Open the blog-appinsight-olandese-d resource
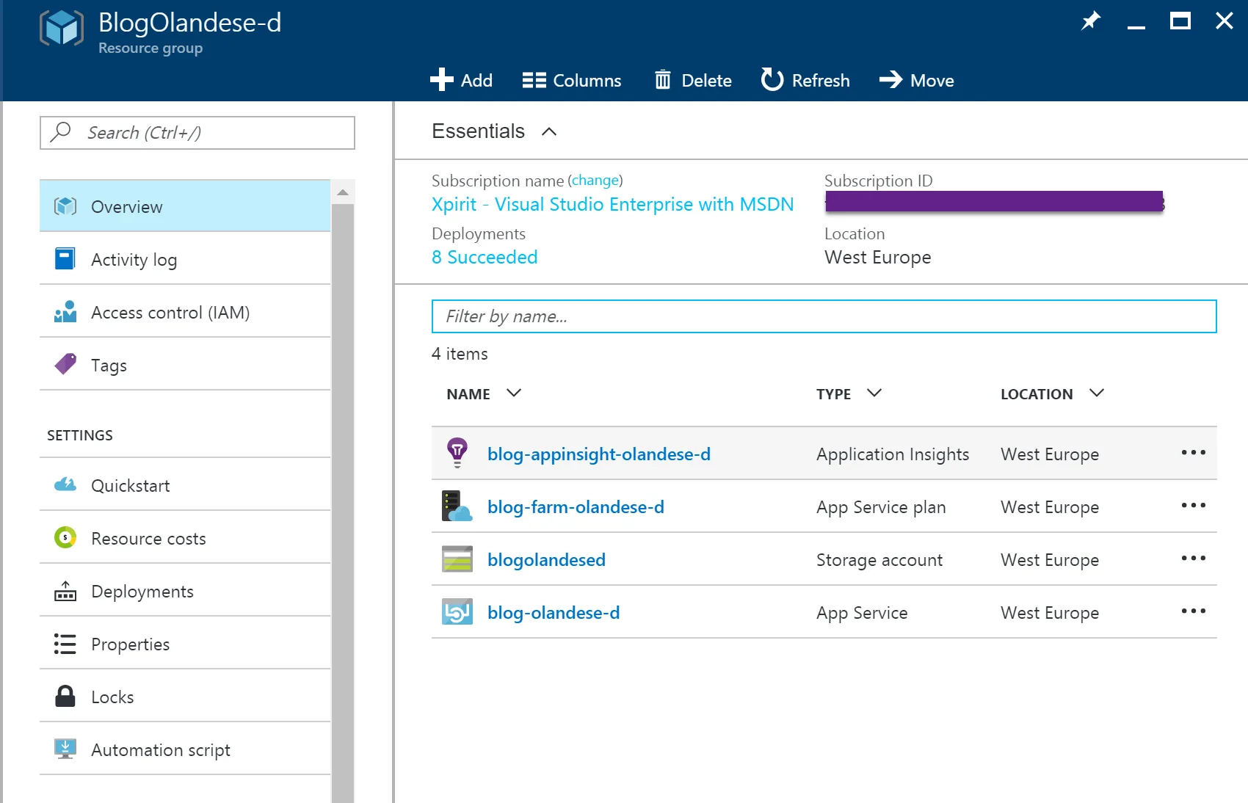Viewport: 1248px width, 803px height. coord(599,454)
